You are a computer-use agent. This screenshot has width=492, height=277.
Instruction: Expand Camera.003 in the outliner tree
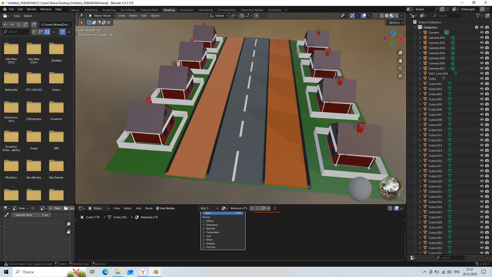pos(420,48)
